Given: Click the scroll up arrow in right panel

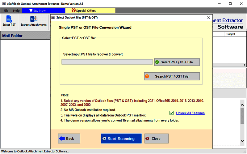Looking at the screenshot, I should [242, 105].
